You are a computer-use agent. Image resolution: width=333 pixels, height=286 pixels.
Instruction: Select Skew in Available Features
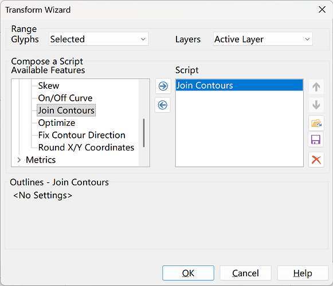click(x=49, y=86)
